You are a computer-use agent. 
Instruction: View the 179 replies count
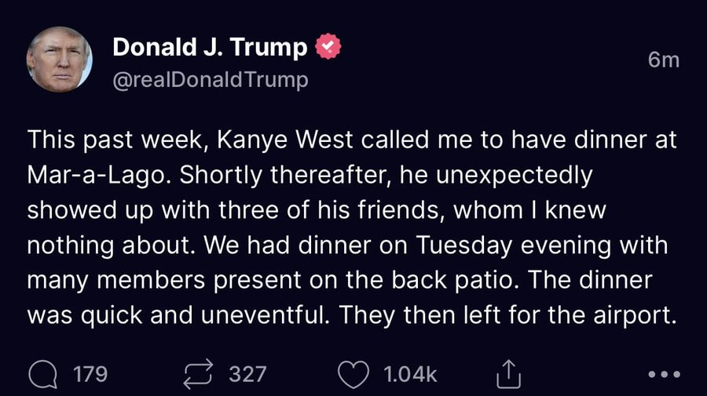[90, 374]
